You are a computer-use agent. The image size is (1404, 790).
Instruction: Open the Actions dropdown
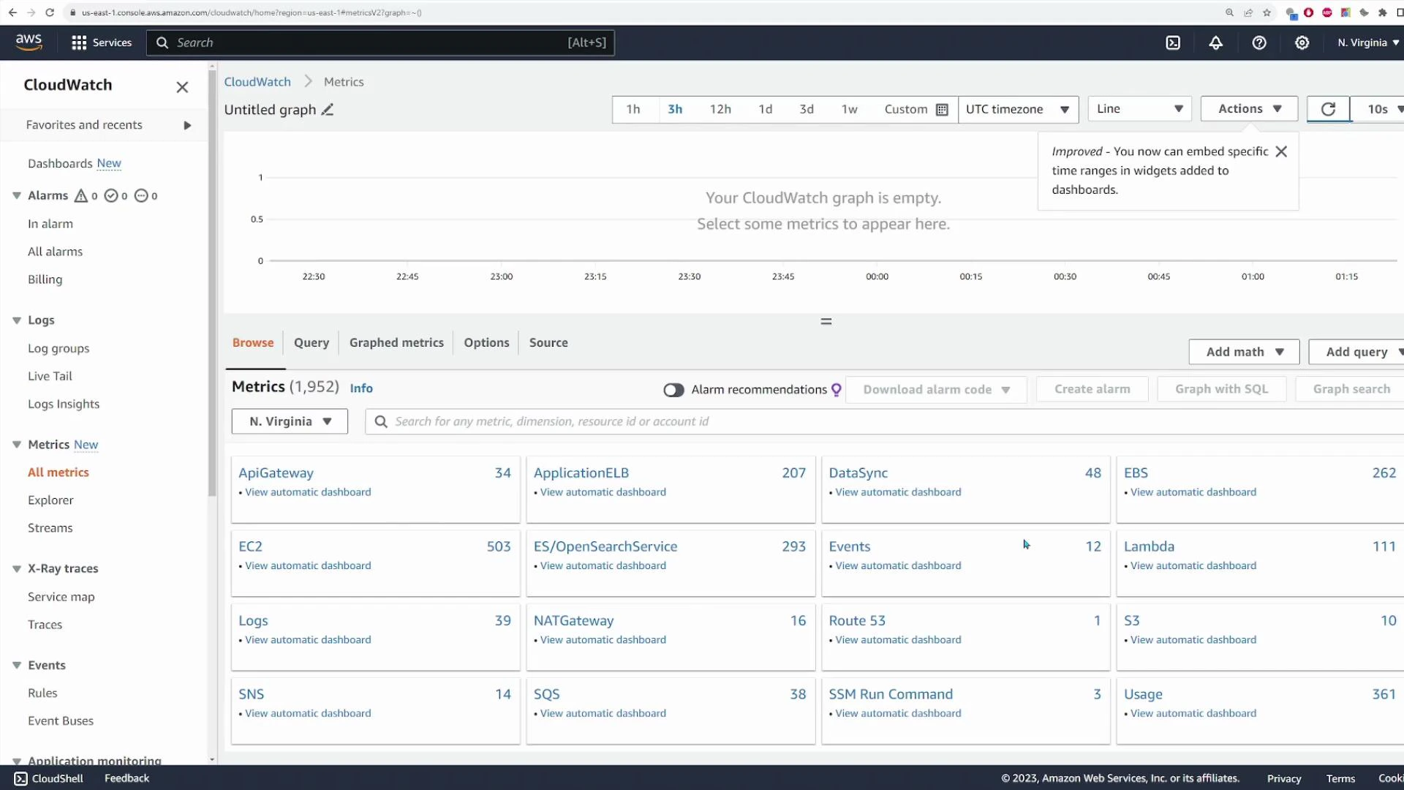1248,108
